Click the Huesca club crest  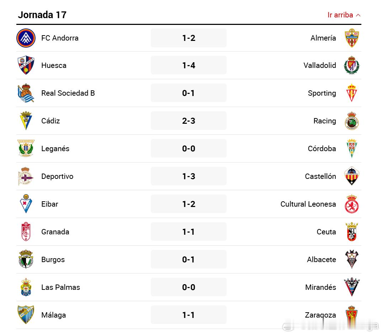pyautogui.click(x=26, y=65)
